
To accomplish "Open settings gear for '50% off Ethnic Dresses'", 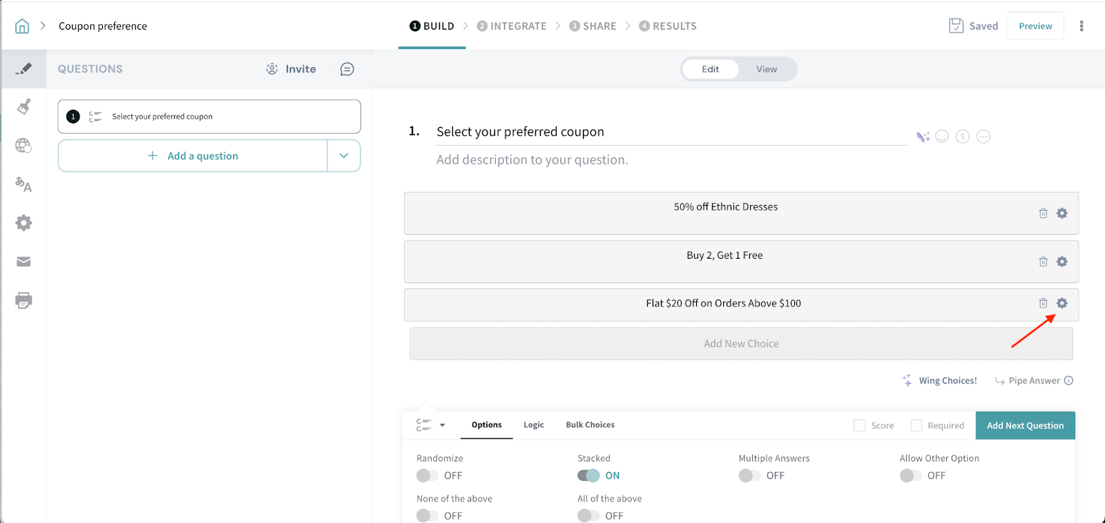I will pyautogui.click(x=1062, y=213).
